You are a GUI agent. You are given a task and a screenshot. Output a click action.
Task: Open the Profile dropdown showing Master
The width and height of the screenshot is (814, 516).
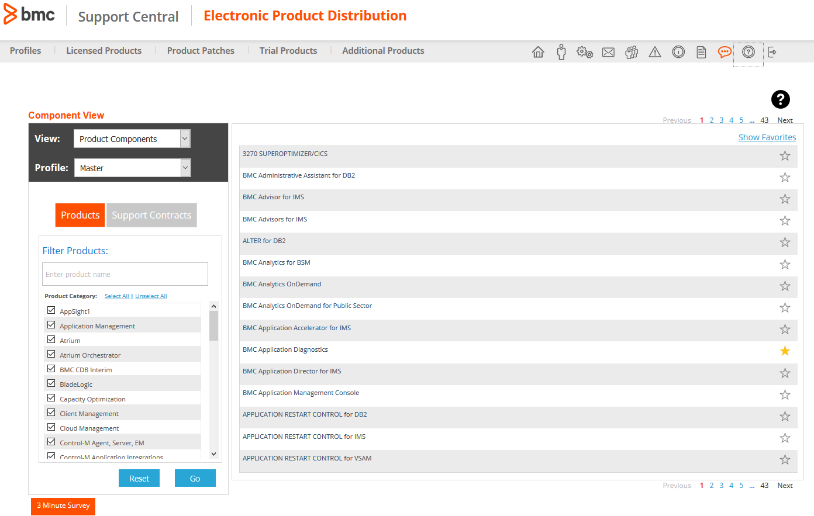[132, 168]
